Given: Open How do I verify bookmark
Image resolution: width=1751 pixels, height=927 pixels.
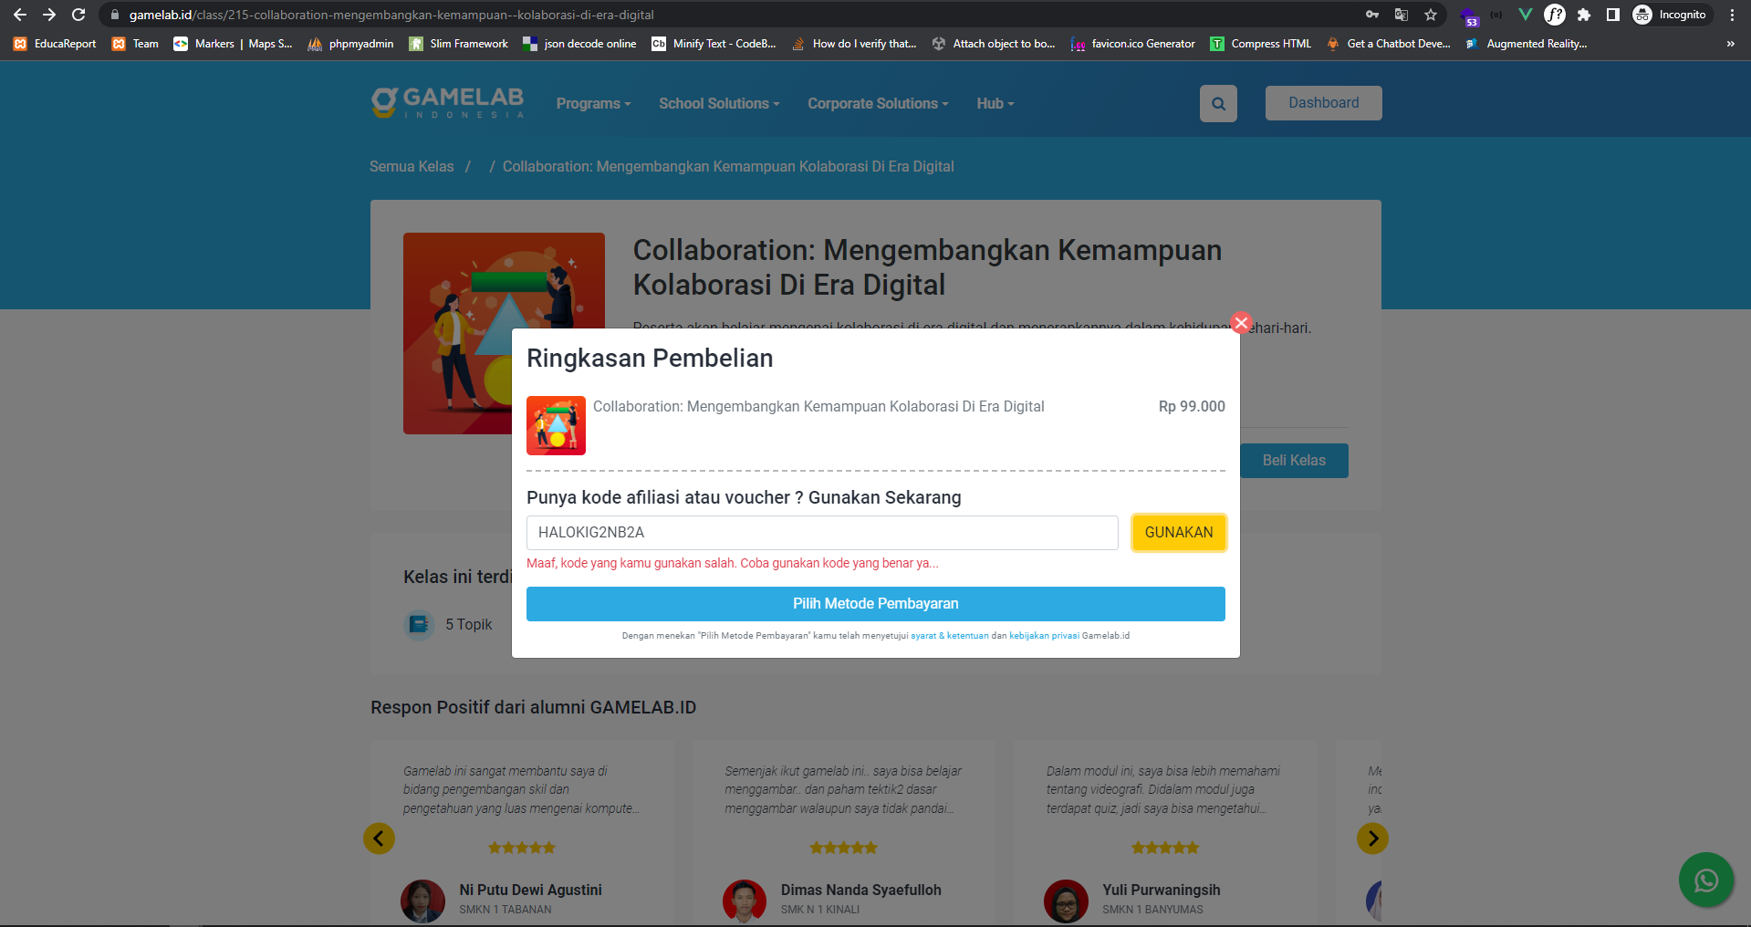Looking at the screenshot, I should pyautogui.click(x=855, y=44).
